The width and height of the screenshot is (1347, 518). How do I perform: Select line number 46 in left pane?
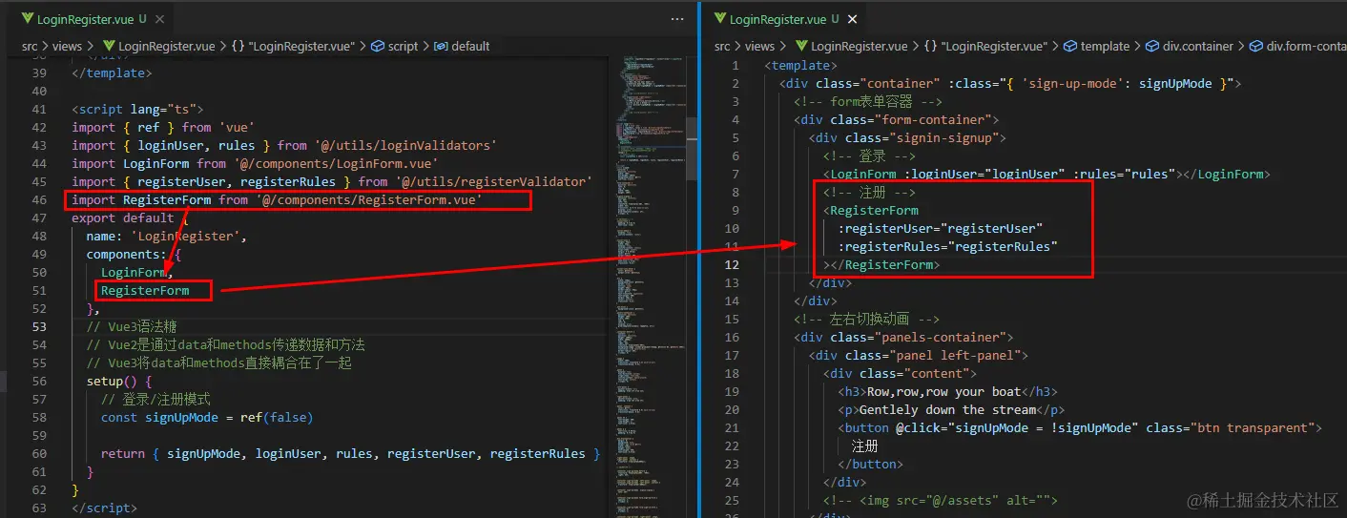[x=39, y=200]
